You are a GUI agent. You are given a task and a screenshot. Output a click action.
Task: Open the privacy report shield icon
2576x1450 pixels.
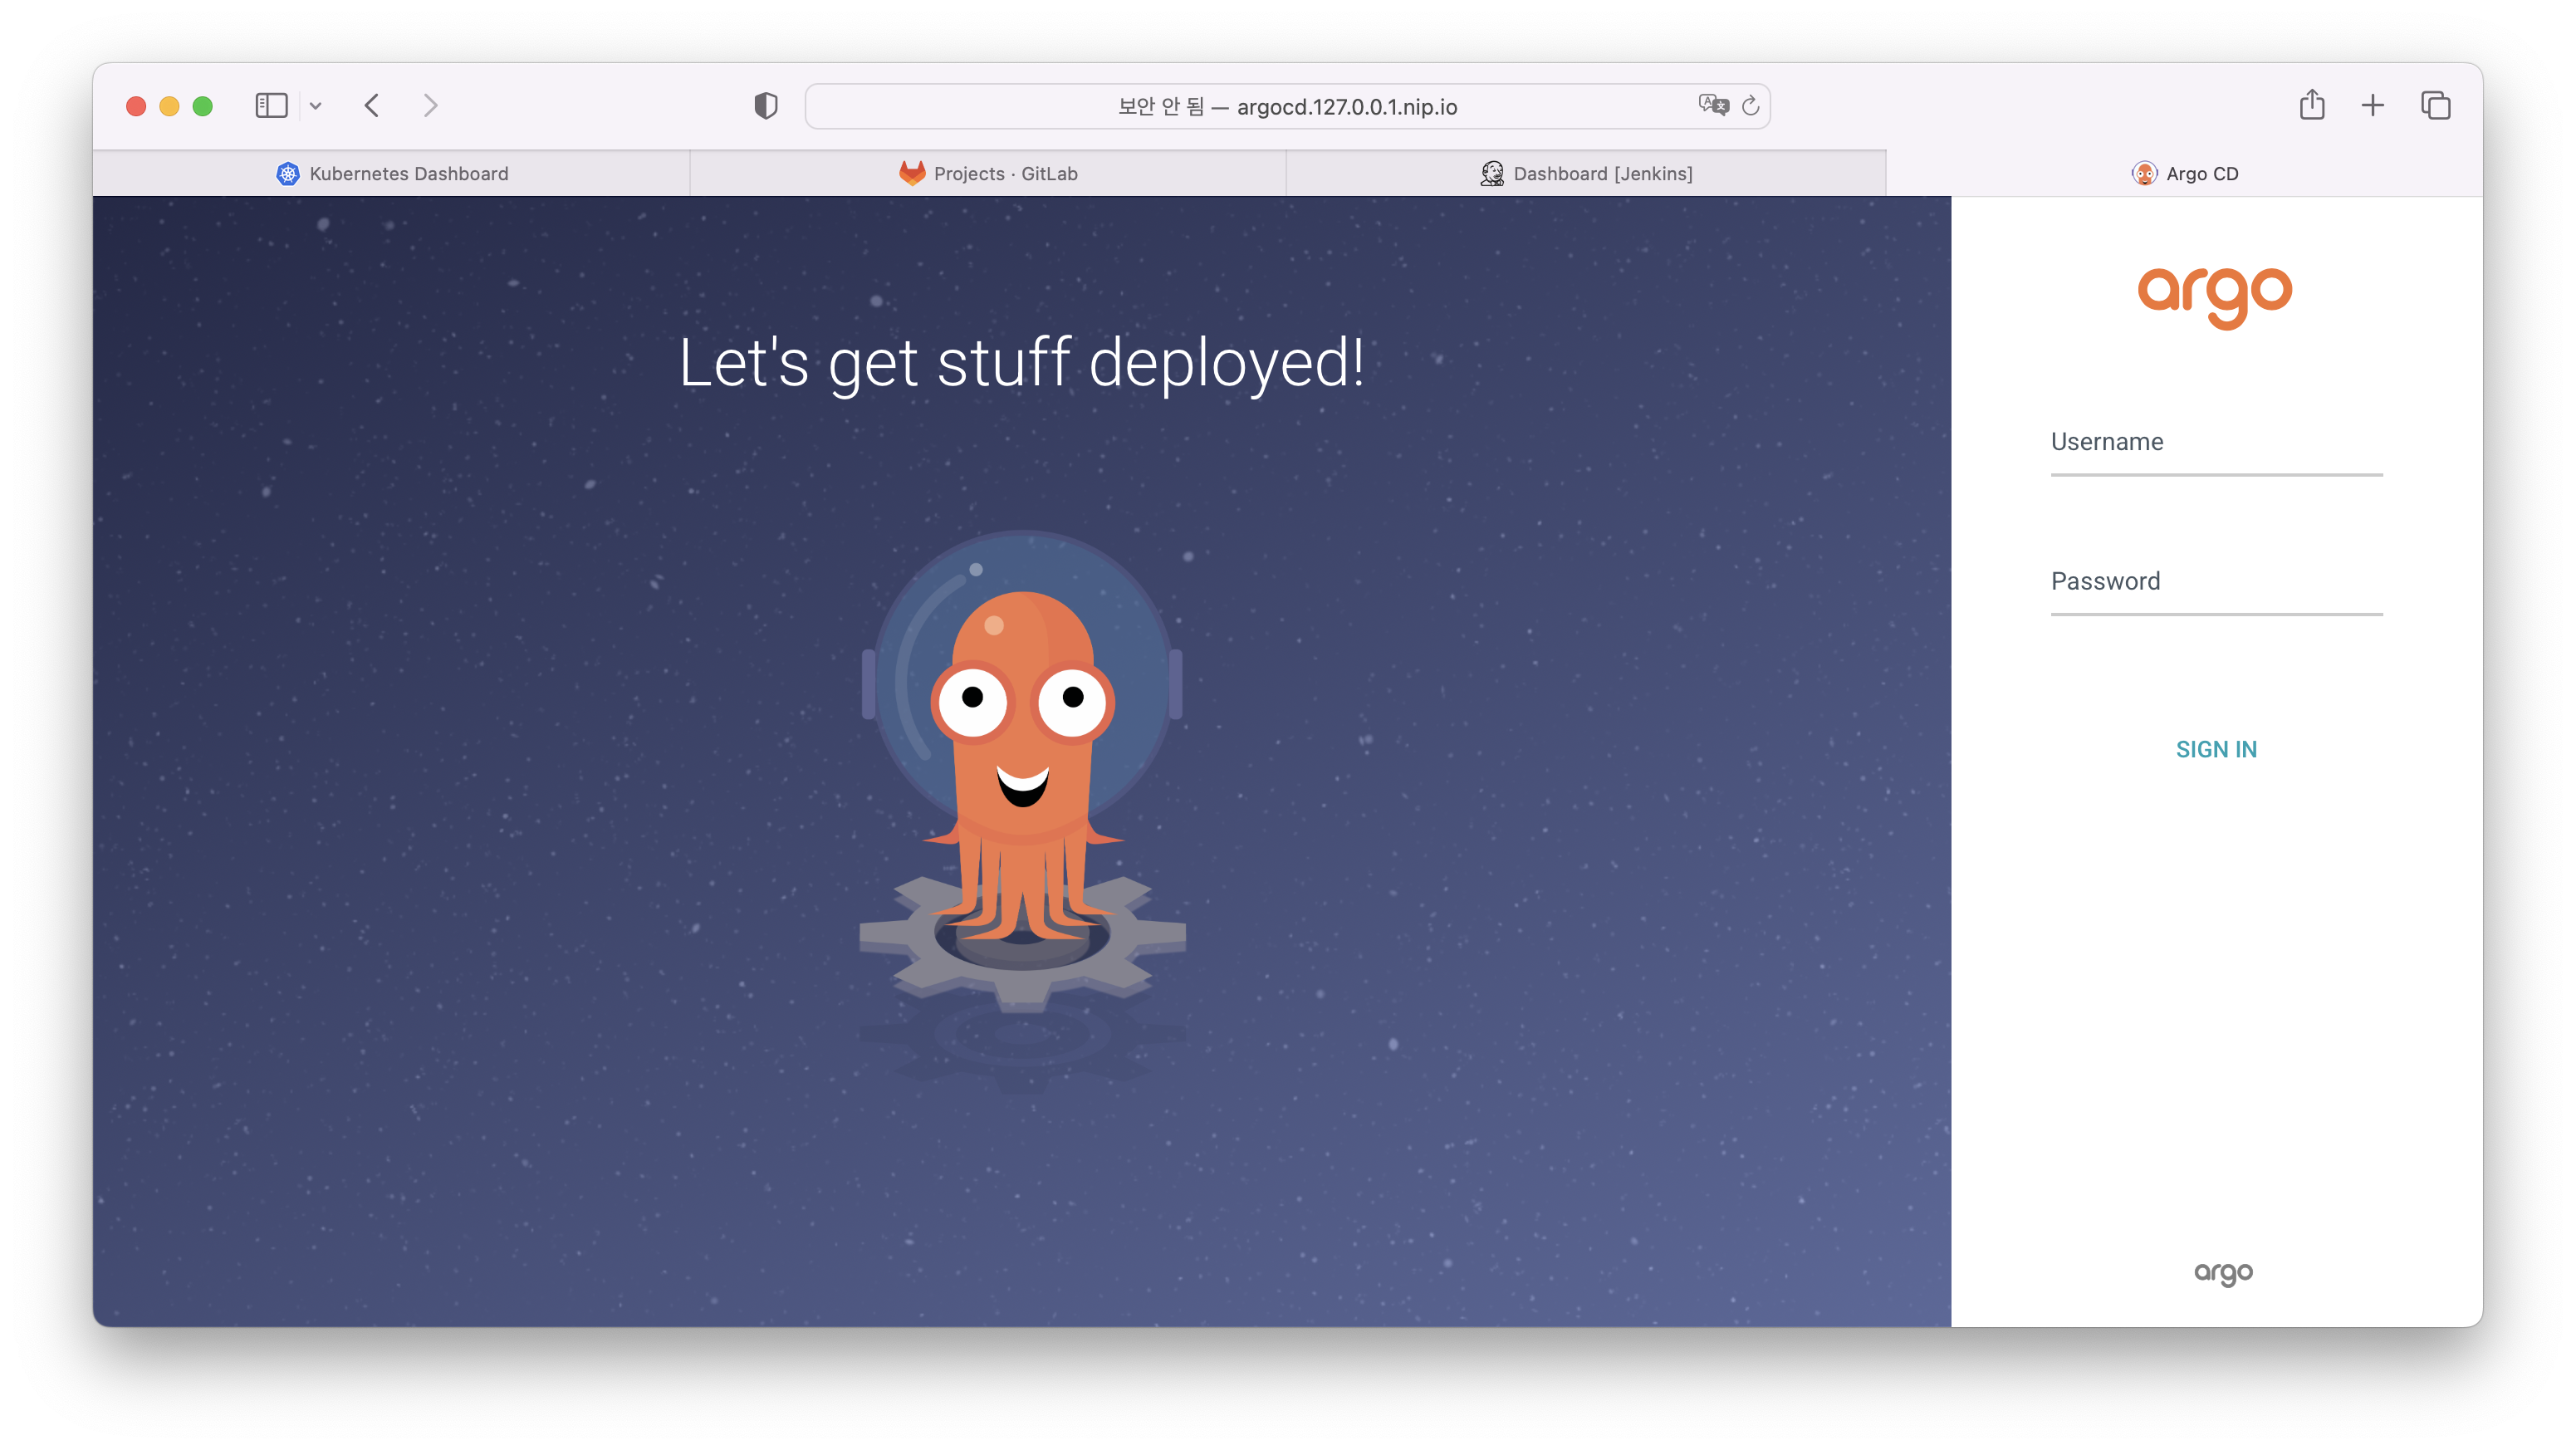[x=766, y=106]
